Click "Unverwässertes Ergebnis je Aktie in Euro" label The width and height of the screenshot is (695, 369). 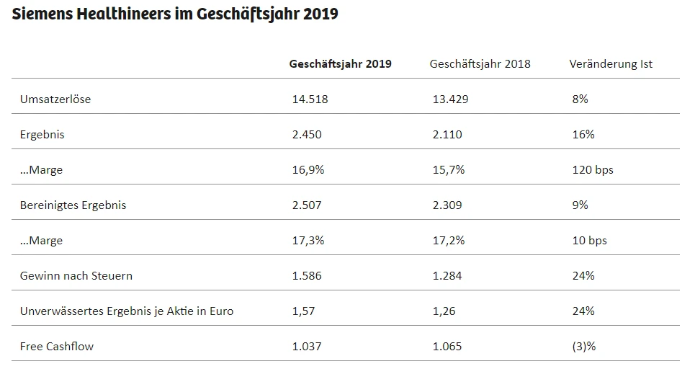(x=127, y=311)
